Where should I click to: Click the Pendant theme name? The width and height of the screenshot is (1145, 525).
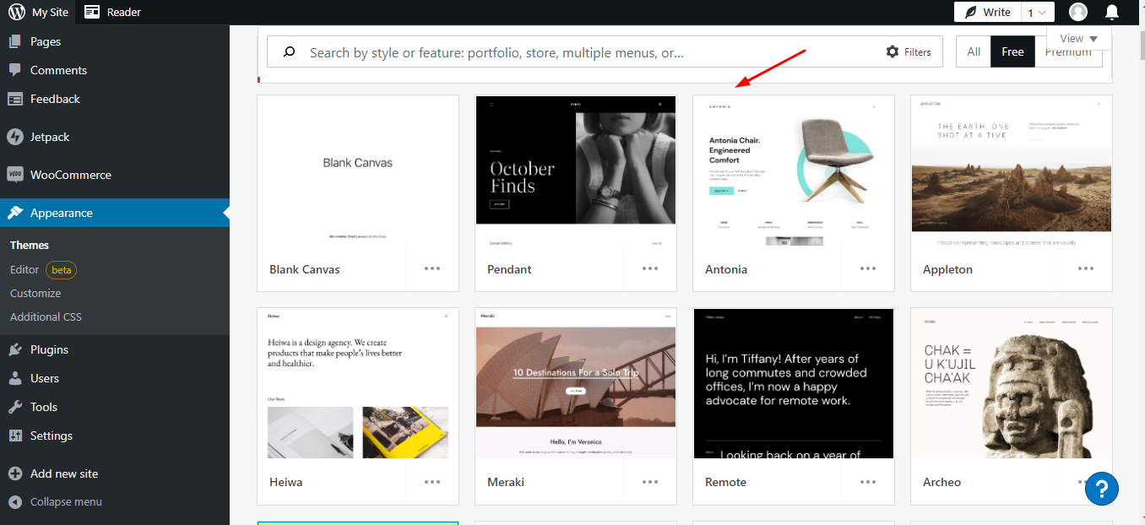tap(509, 269)
